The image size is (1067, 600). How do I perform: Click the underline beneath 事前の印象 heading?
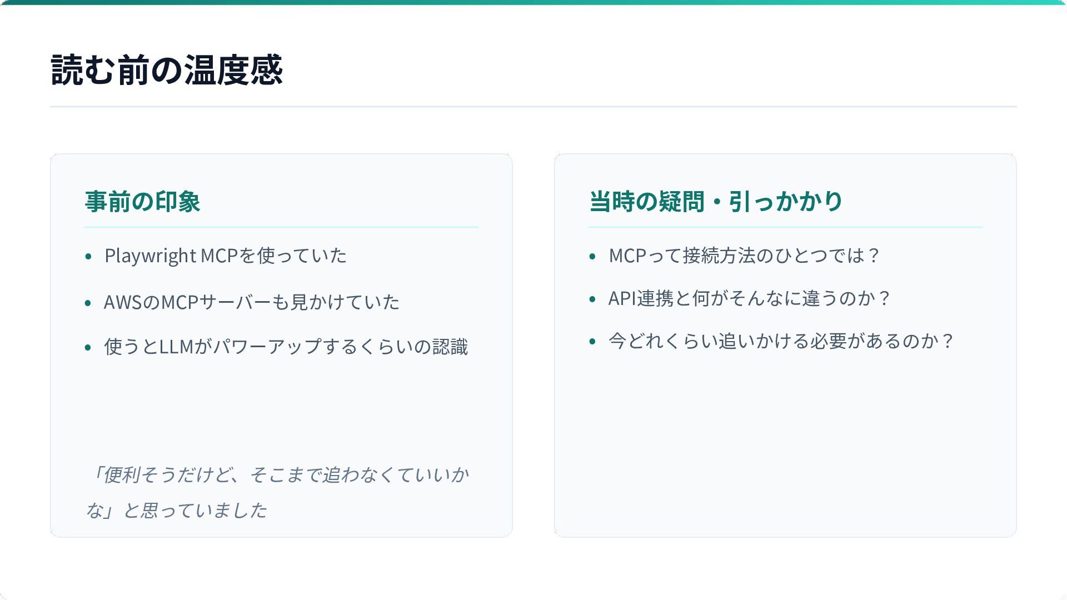click(x=281, y=227)
